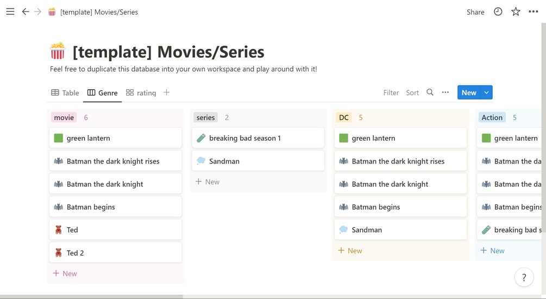Click the pink movie group tag

tap(64, 117)
